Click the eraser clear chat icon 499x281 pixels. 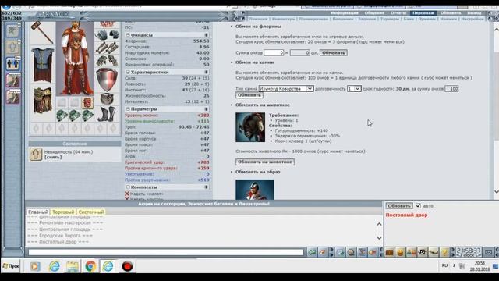pos(323,252)
